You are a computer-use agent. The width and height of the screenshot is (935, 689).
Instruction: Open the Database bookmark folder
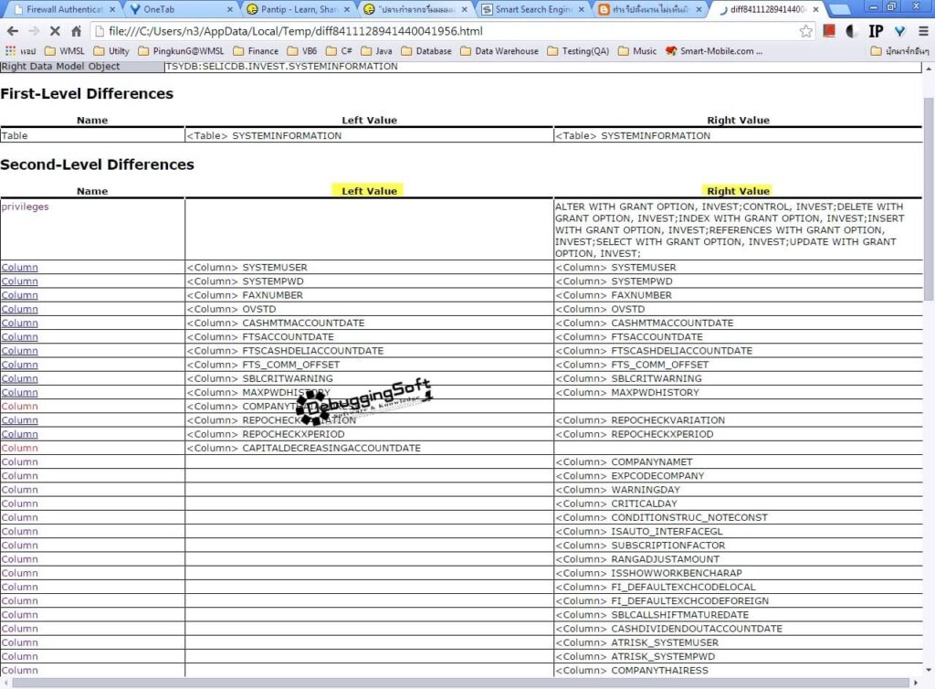point(425,51)
